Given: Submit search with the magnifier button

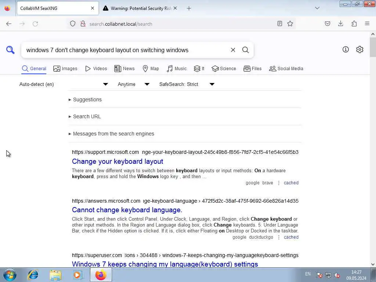Looking at the screenshot, I should [x=245, y=50].
